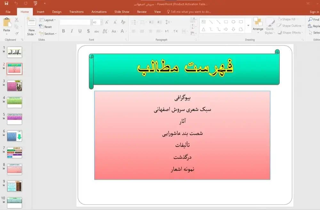
Task: Select the Text Box shape in gallery
Action: click(204, 22)
